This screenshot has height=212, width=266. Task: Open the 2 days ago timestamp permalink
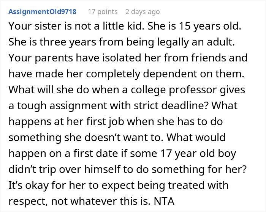click(x=142, y=12)
